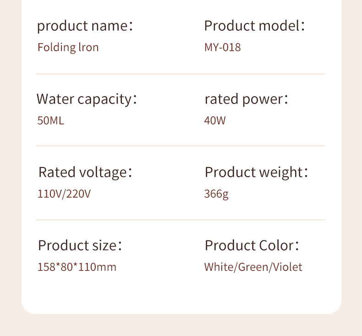Select the 366g weight value
This screenshot has height=336, width=362.
216,194
